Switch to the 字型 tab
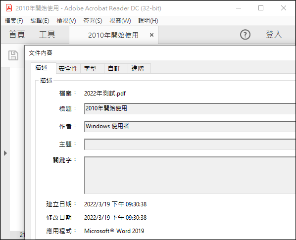 pyautogui.click(x=92, y=68)
